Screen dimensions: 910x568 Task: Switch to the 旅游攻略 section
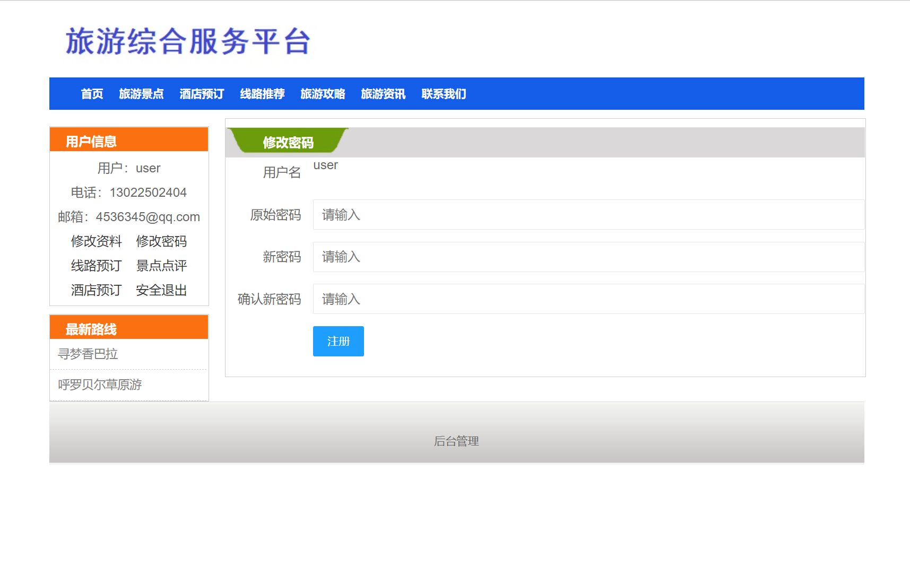[x=323, y=93]
